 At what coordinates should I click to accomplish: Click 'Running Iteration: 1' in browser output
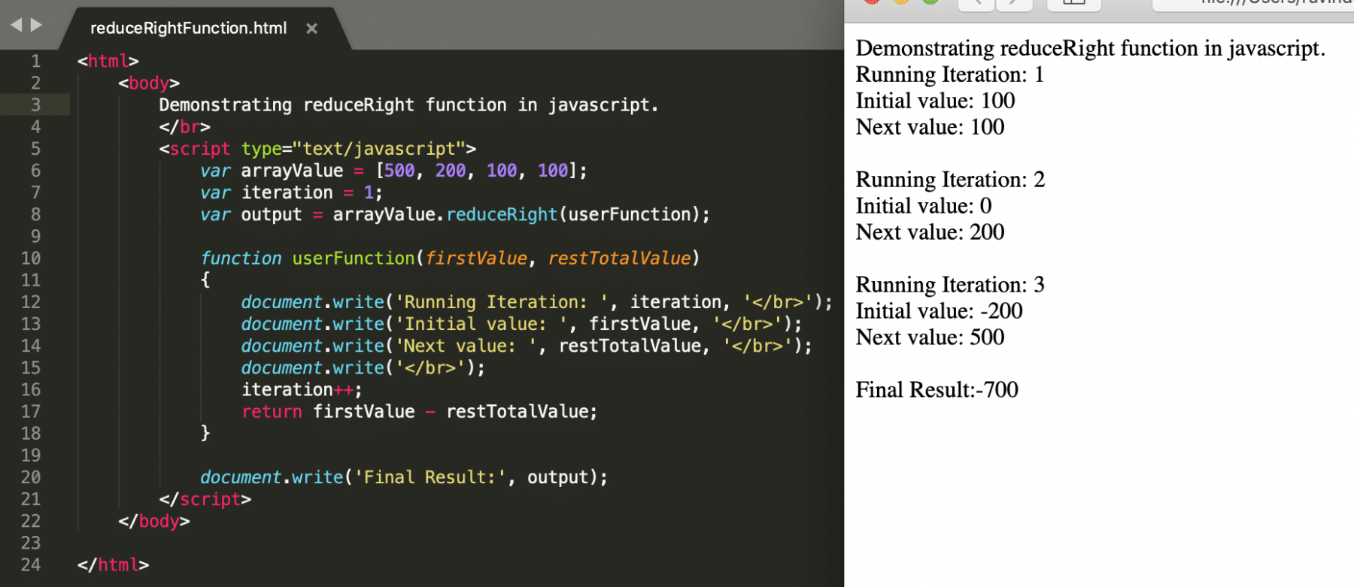[950, 74]
